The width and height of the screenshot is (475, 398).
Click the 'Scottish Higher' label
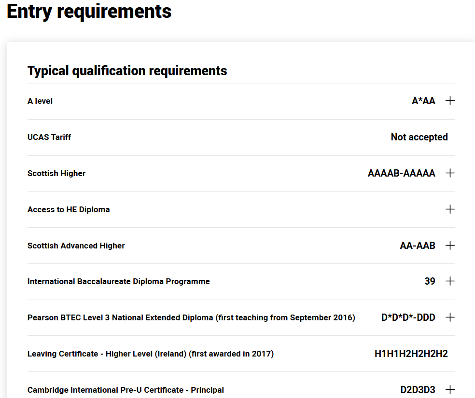(x=56, y=173)
